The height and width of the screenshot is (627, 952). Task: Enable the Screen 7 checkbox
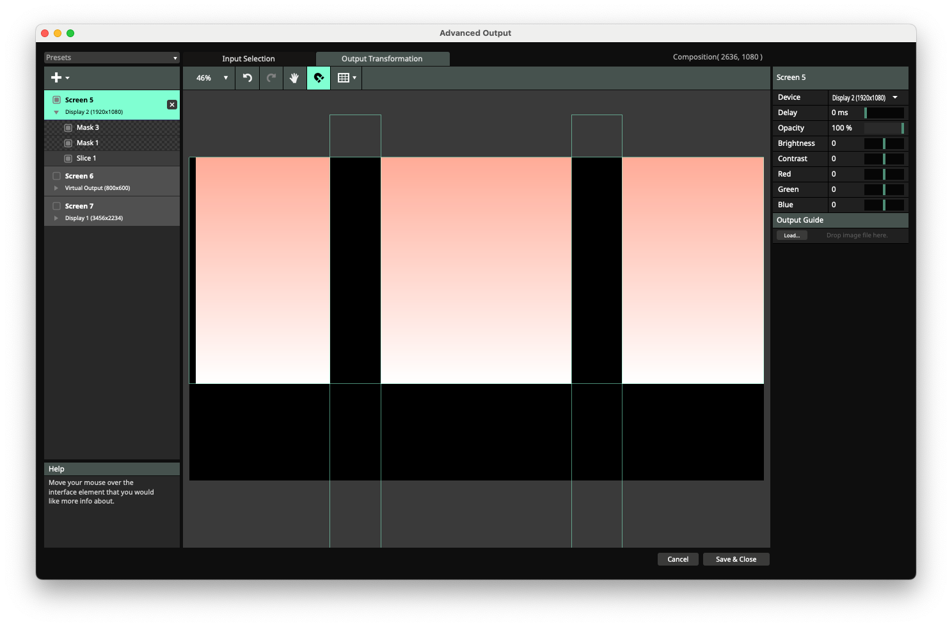(x=57, y=206)
